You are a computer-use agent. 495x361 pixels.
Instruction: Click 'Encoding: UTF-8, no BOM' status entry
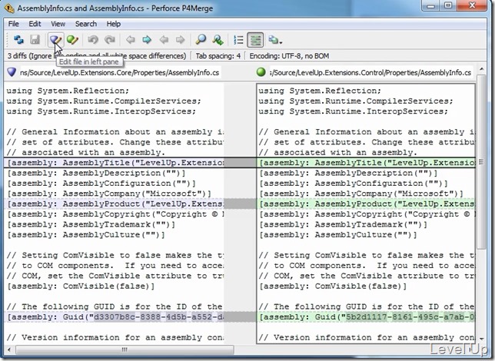point(289,56)
